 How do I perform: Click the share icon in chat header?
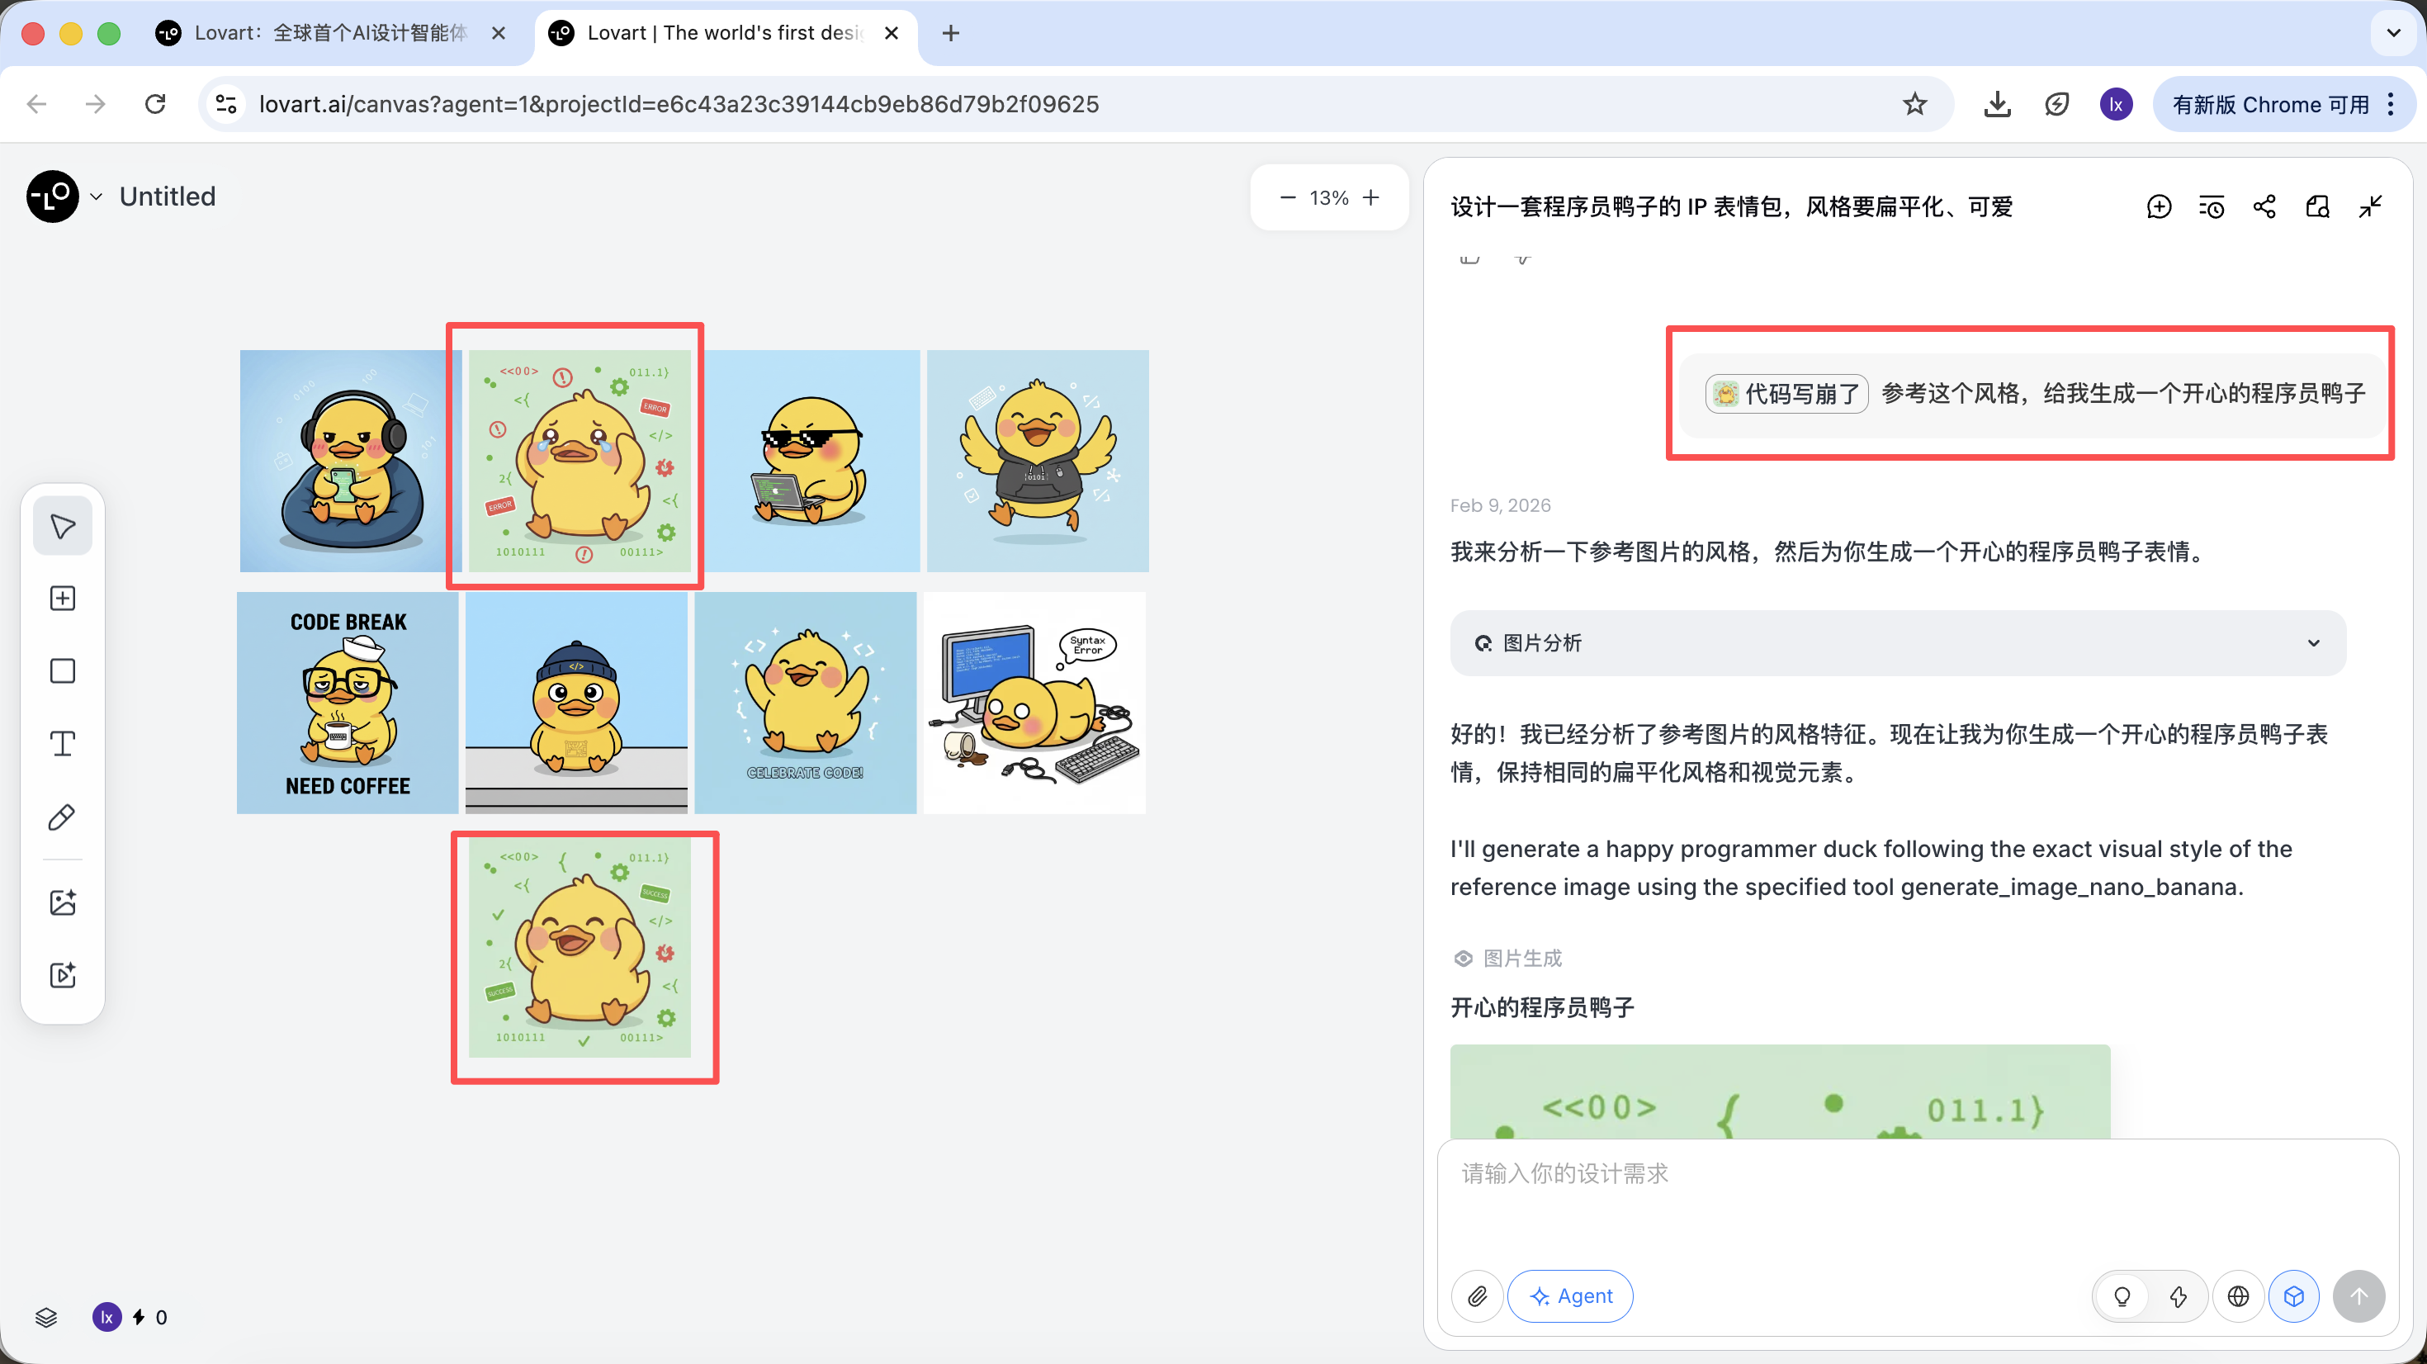2264,206
